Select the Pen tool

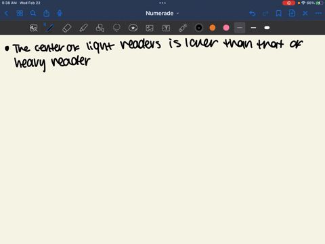pyautogui.click(x=50, y=28)
